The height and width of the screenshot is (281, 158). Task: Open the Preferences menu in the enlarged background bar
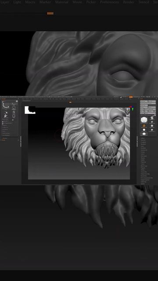[109, 2]
